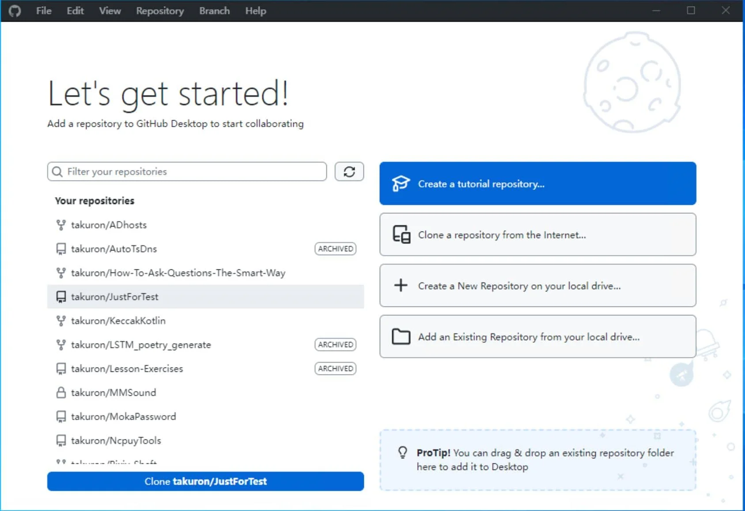Viewport: 745px width, 511px height.
Task: Click the refresh repositories icon button
Action: coord(349,171)
